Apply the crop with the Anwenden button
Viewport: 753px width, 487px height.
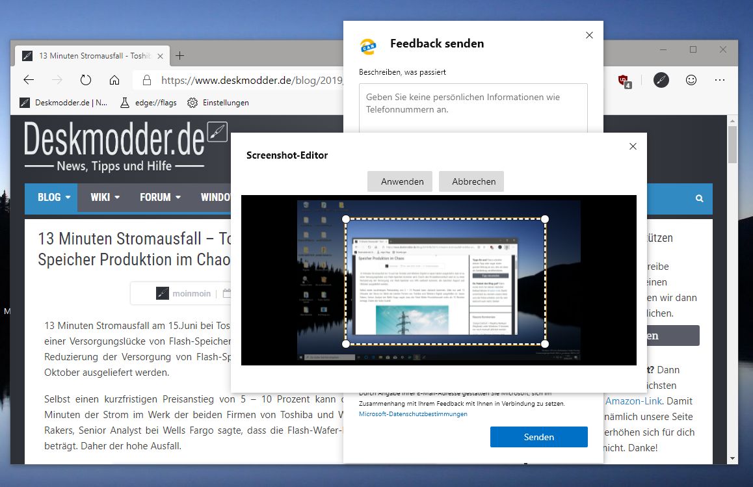point(399,181)
